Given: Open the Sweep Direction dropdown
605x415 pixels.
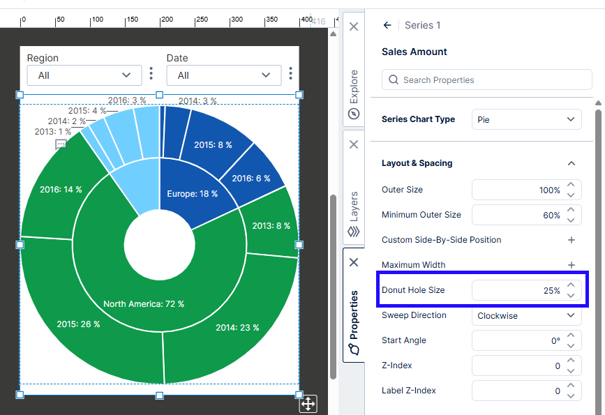Looking at the screenshot, I should coord(526,315).
